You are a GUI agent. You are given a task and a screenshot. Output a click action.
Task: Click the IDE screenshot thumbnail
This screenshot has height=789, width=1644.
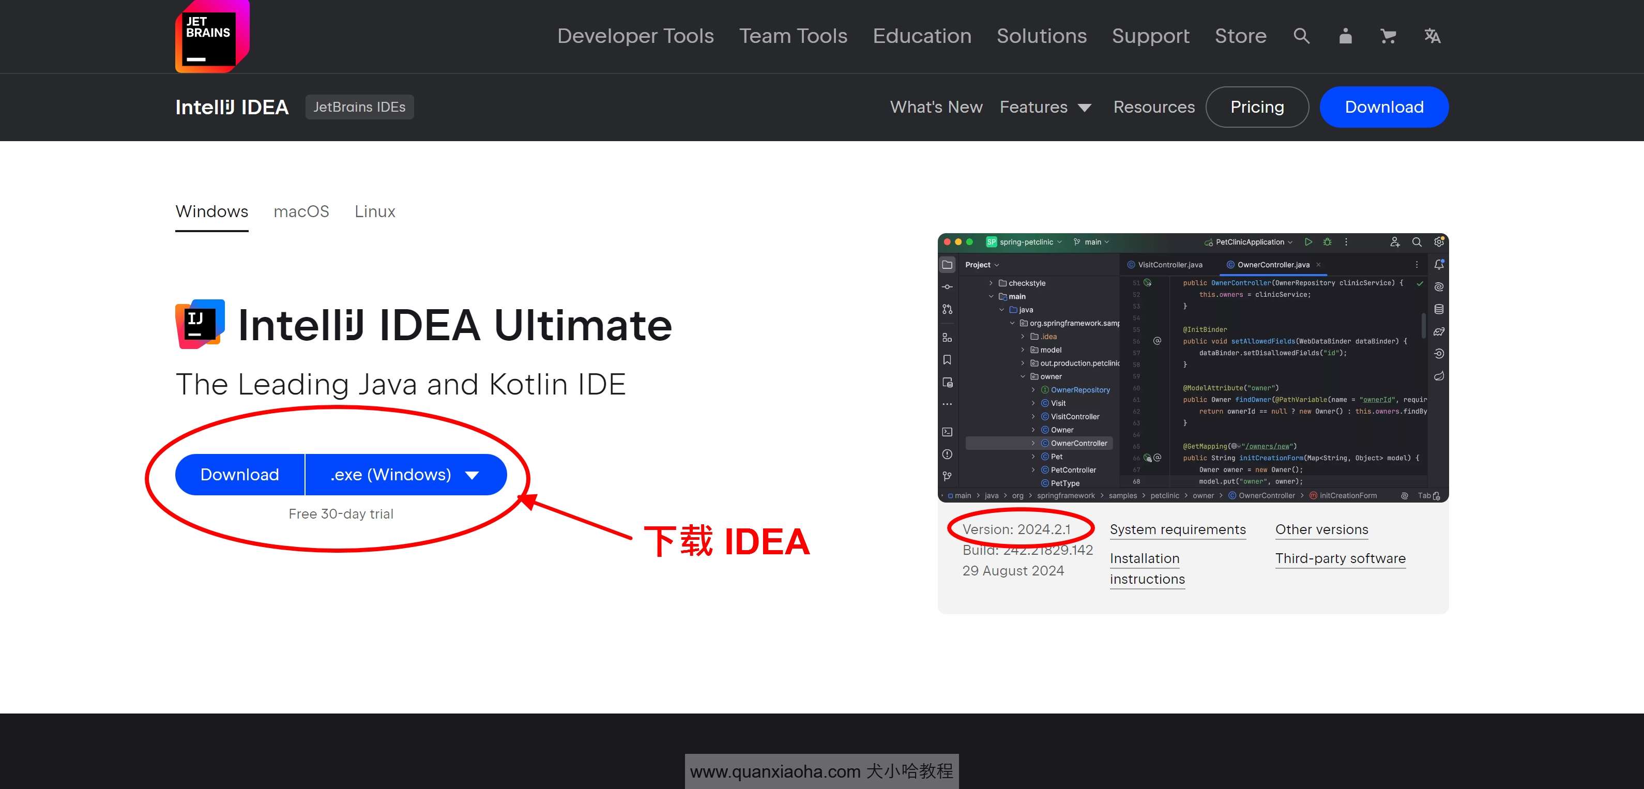1193,368
